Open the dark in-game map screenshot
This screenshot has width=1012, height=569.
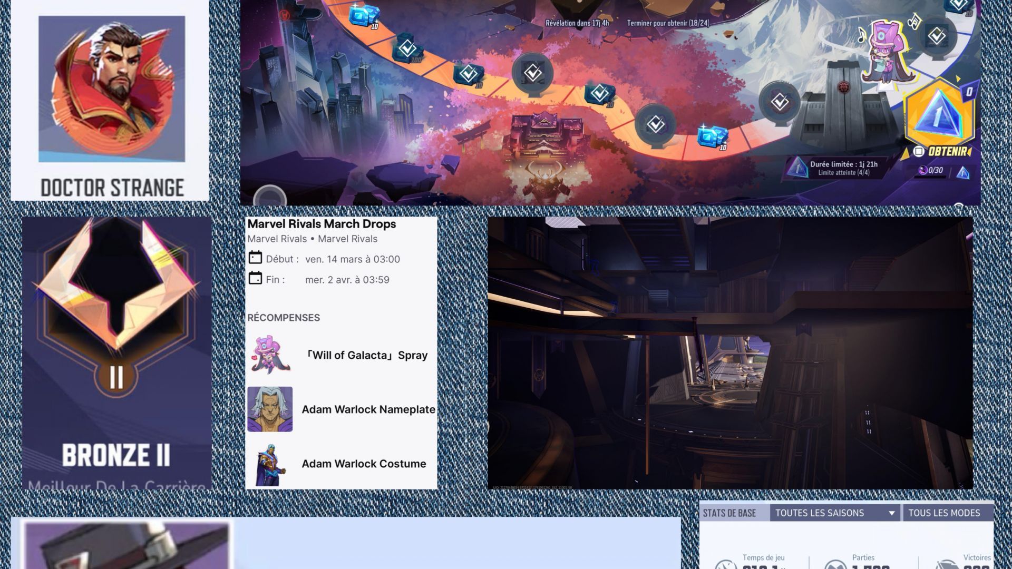[730, 353]
